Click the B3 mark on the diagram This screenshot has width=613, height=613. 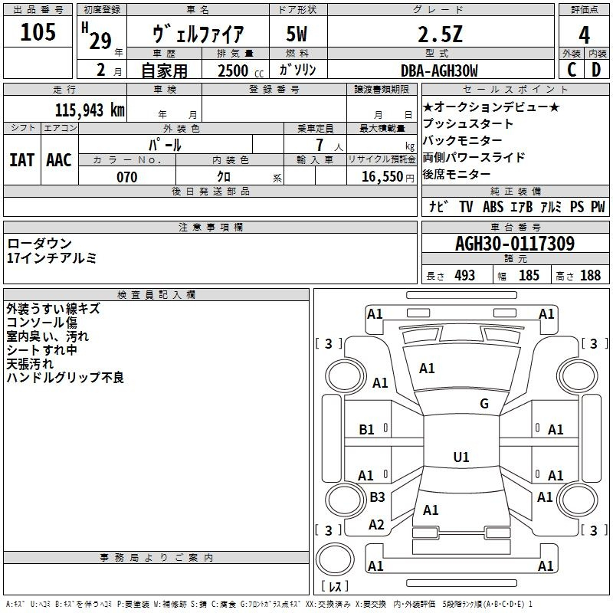click(x=377, y=497)
